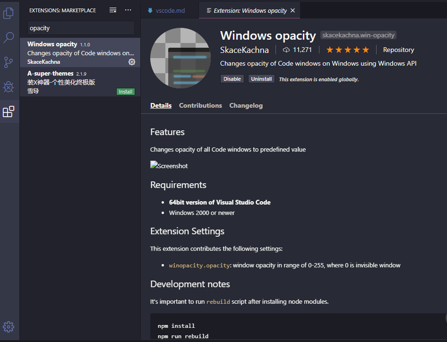Click the Windows 2000 or newer item
The height and width of the screenshot is (342, 447).
pos(202,213)
